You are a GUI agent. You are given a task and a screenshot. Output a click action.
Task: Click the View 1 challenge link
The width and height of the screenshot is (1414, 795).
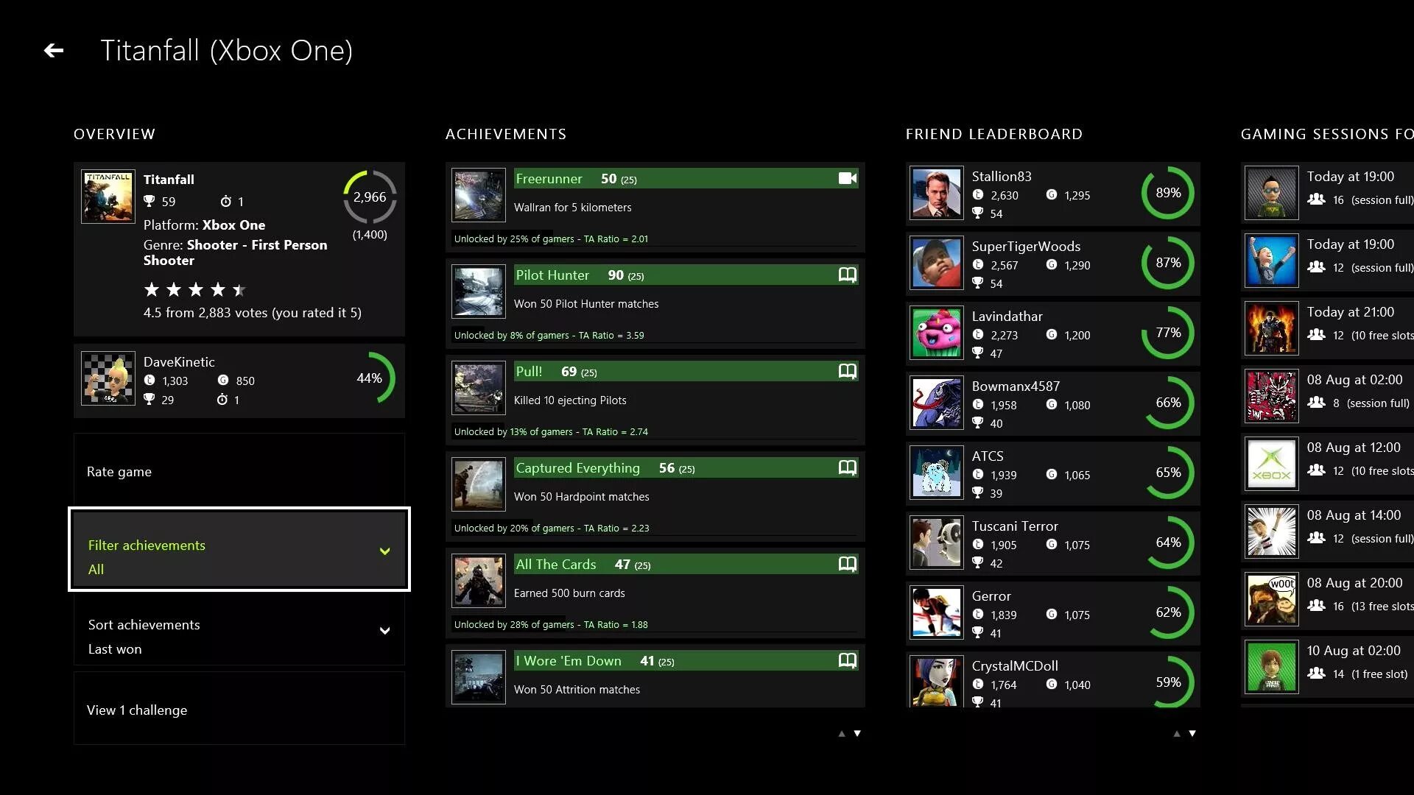[x=137, y=710]
